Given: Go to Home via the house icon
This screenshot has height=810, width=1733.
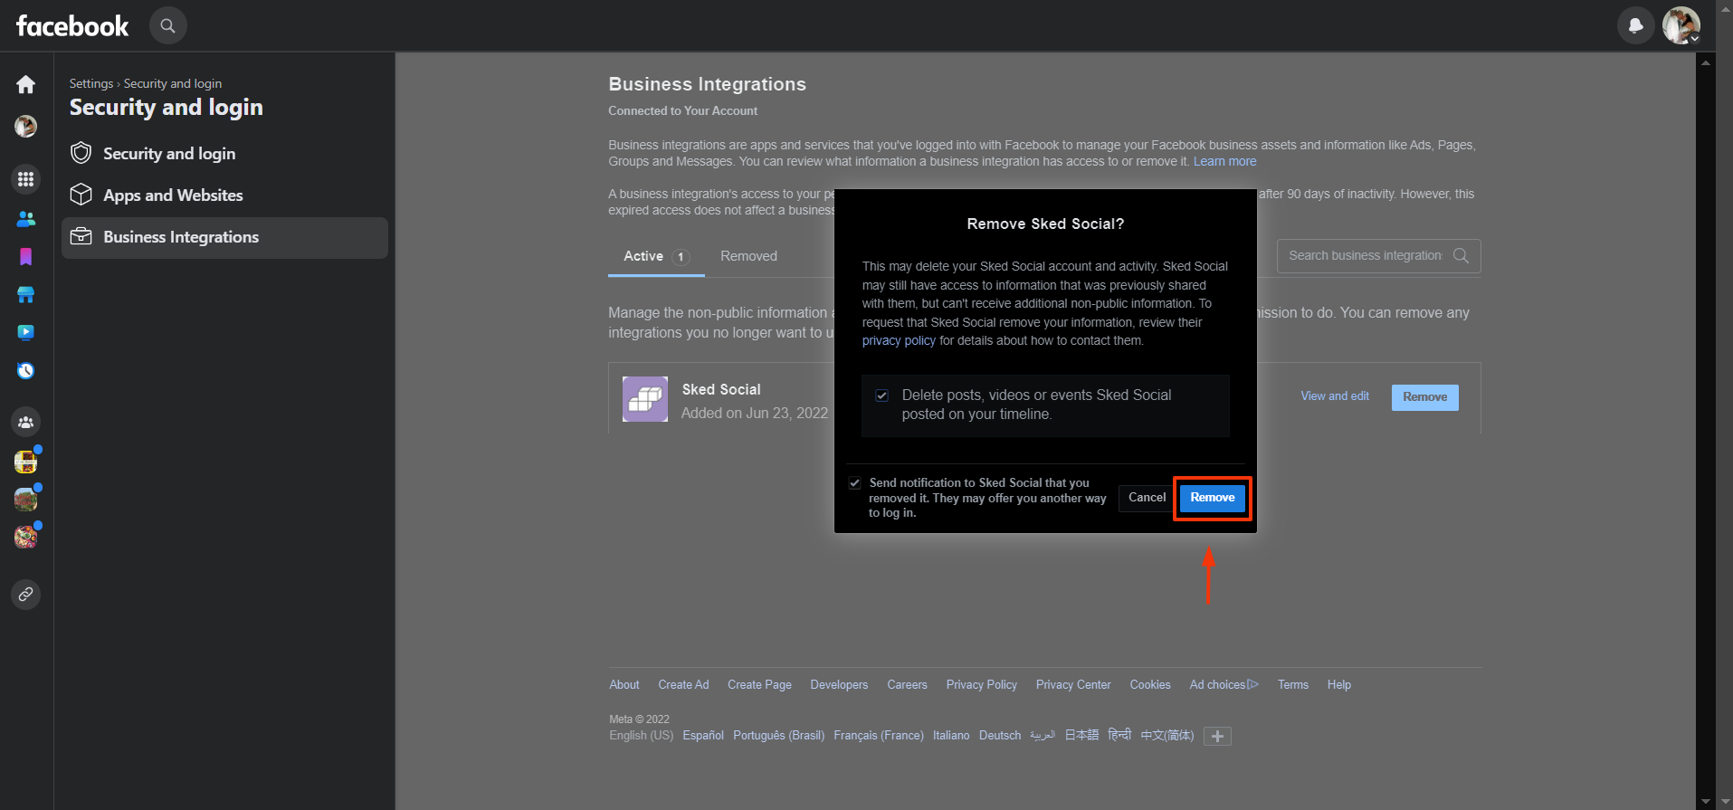Looking at the screenshot, I should 26,84.
